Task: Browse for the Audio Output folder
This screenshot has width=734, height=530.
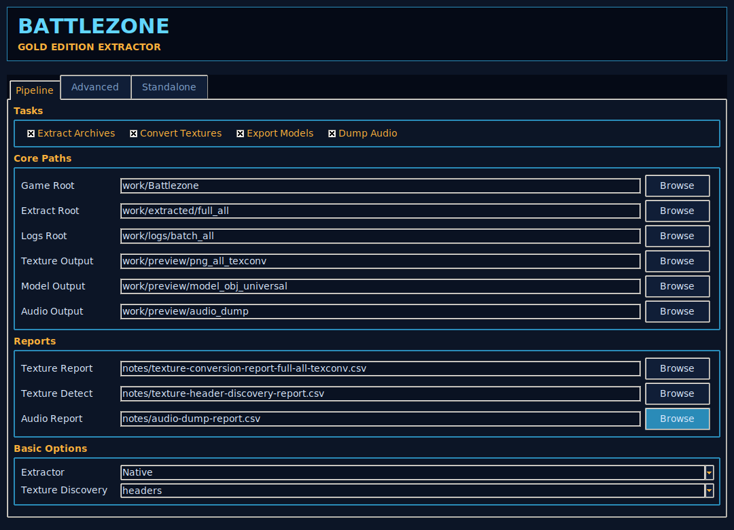Action: tap(677, 311)
